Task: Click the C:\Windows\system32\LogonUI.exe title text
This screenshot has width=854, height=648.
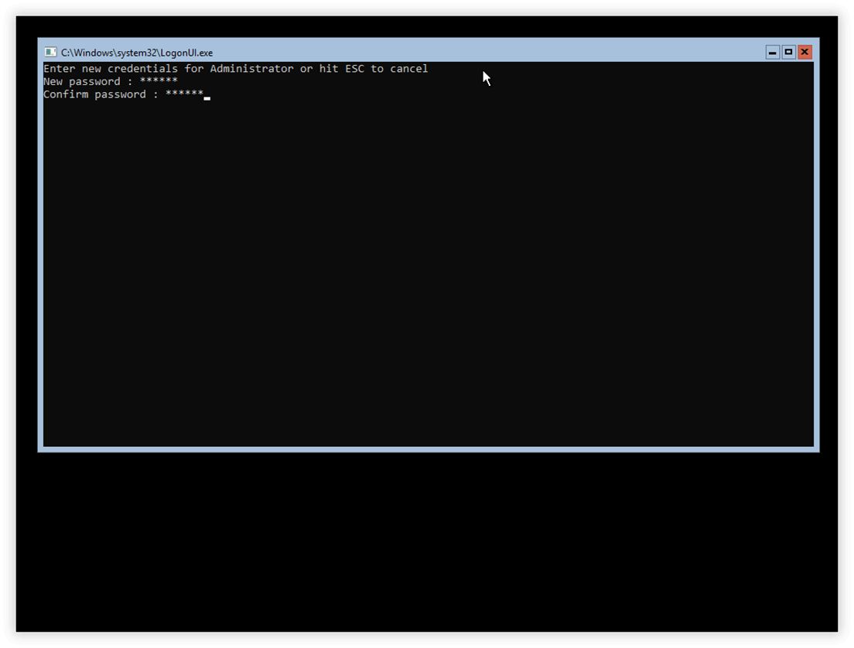Action: tap(137, 53)
